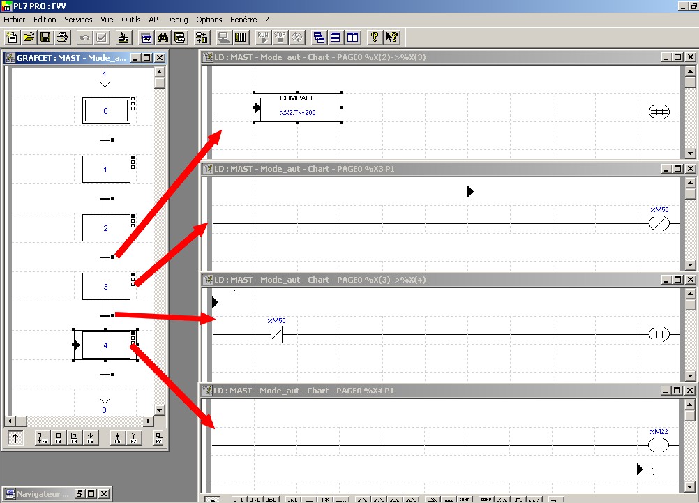Click scroll-down arrow in GRAFCET window

click(x=160, y=410)
